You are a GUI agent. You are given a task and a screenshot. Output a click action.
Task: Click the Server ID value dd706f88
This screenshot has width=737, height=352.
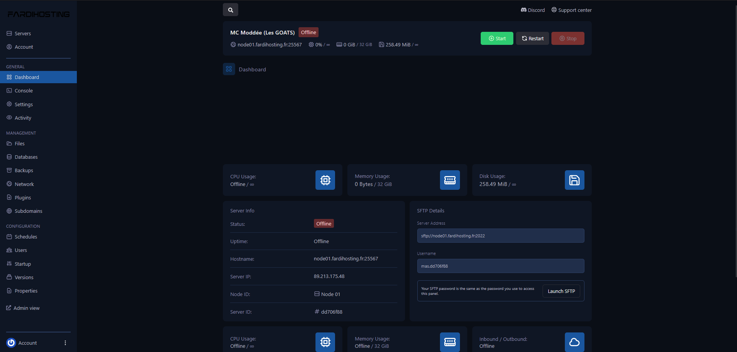point(332,312)
